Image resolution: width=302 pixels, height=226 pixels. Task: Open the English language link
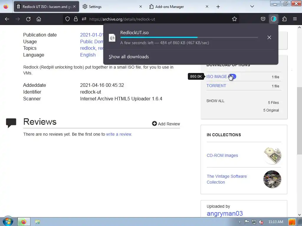(x=88, y=55)
